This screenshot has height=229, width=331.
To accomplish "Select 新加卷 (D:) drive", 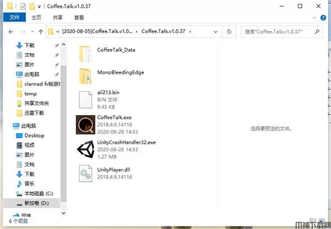I will [33, 203].
